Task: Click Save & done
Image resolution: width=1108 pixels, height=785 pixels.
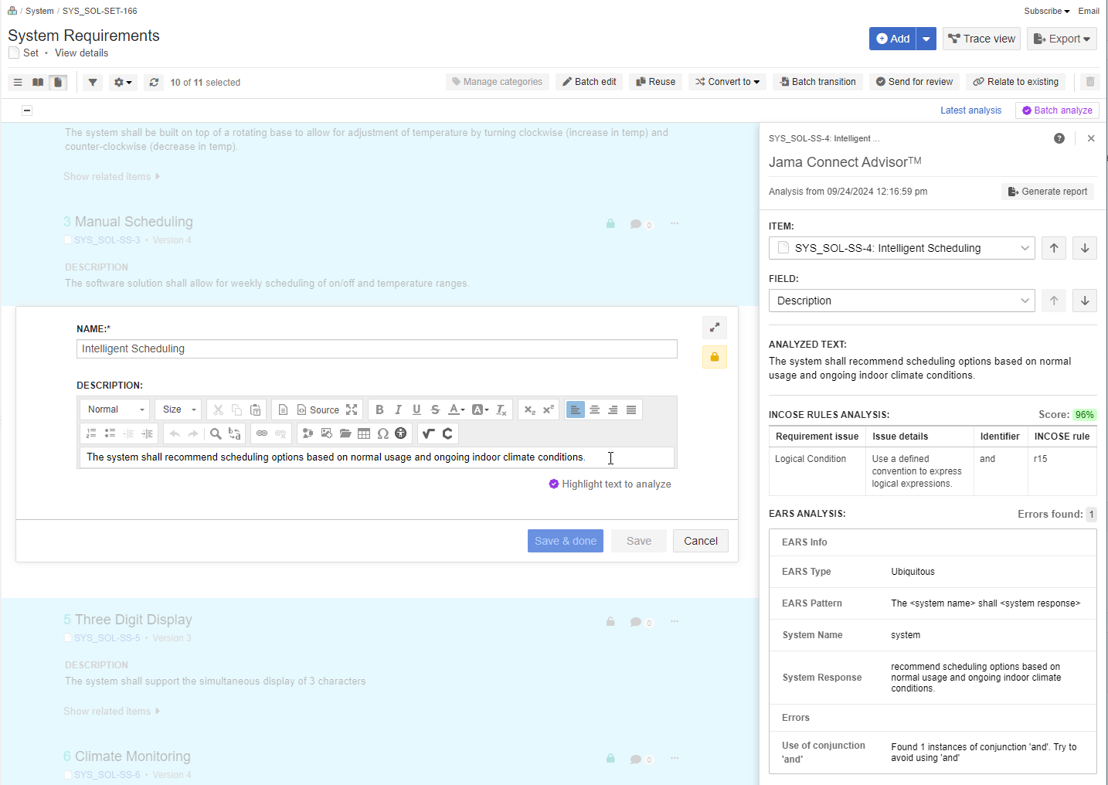Action: (x=566, y=541)
